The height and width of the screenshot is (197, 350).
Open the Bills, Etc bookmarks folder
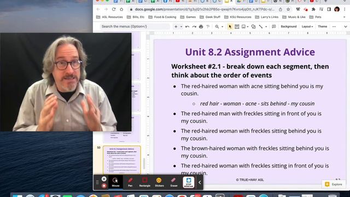(x=136, y=17)
